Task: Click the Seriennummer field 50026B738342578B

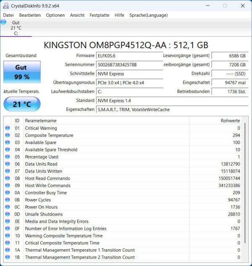Action: click(130, 65)
